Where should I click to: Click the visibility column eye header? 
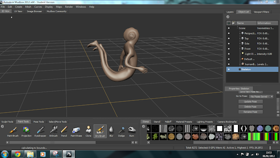[228, 23]
